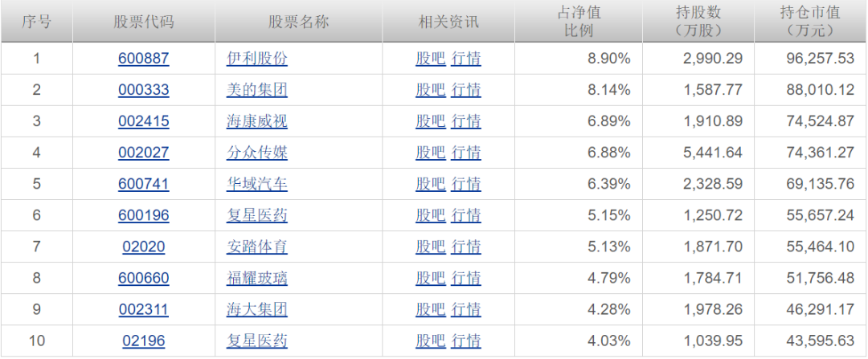Viewport: 868px width, 359px height.
Task: Open 行情 link for 分众传媒
Action: click(466, 152)
